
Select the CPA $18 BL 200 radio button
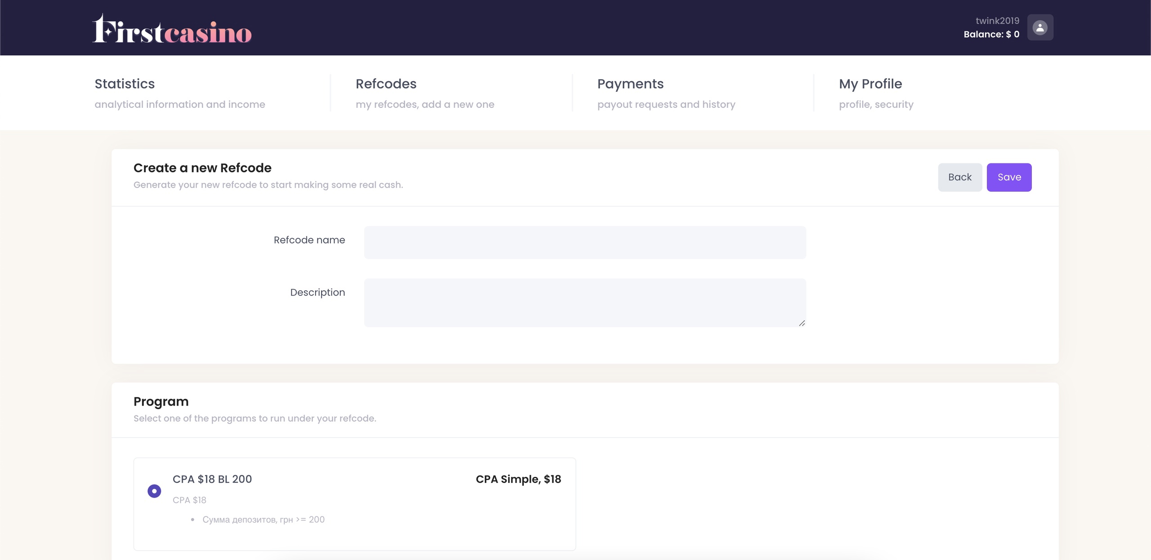tap(154, 491)
